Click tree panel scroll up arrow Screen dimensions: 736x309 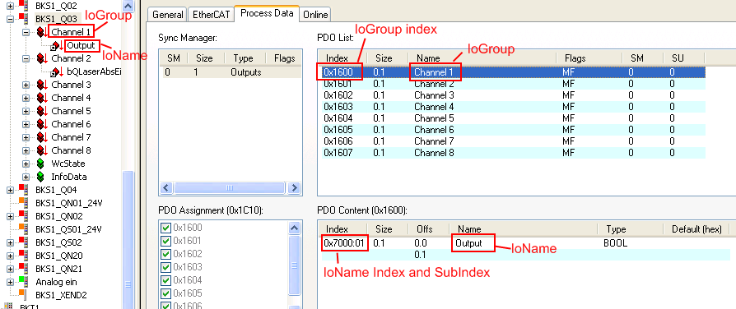(128, 6)
